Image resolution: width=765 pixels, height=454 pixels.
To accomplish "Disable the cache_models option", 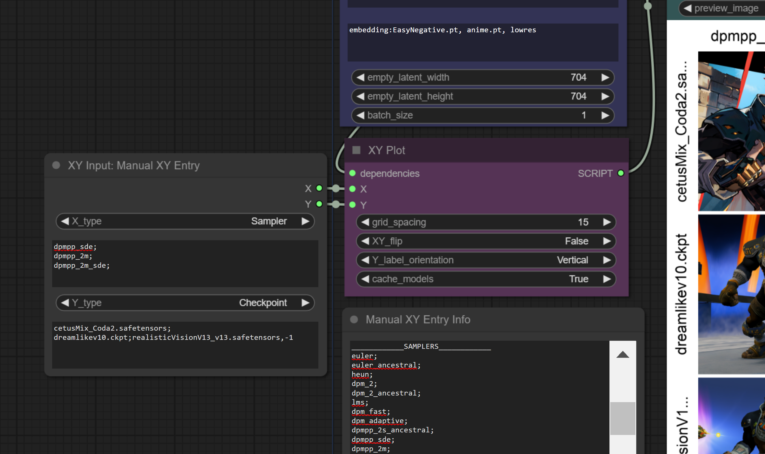I will [x=608, y=279].
